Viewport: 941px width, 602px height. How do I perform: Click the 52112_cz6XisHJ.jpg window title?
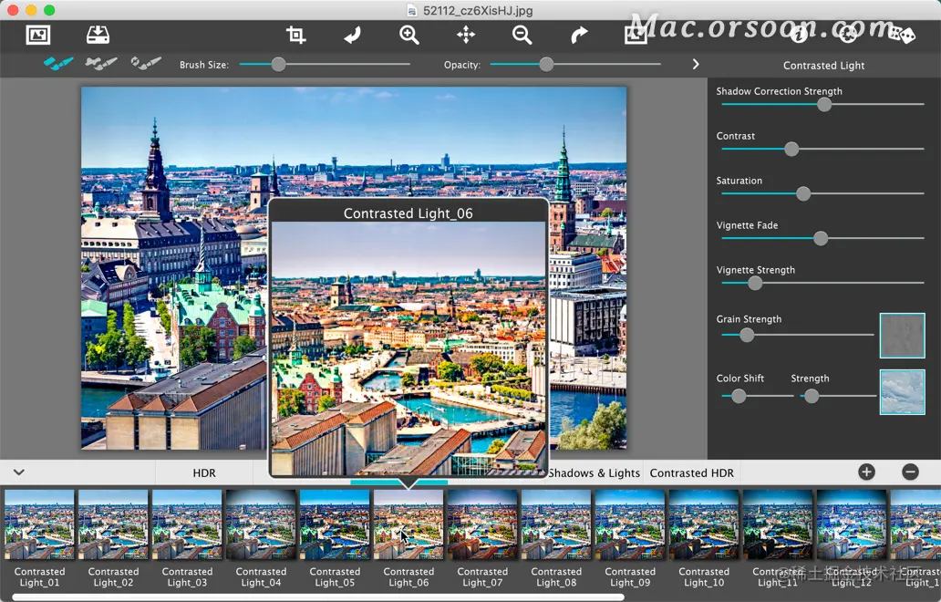478,10
